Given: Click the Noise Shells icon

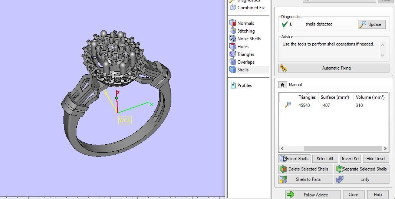Looking at the screenshot, I should tap(233, 39).
